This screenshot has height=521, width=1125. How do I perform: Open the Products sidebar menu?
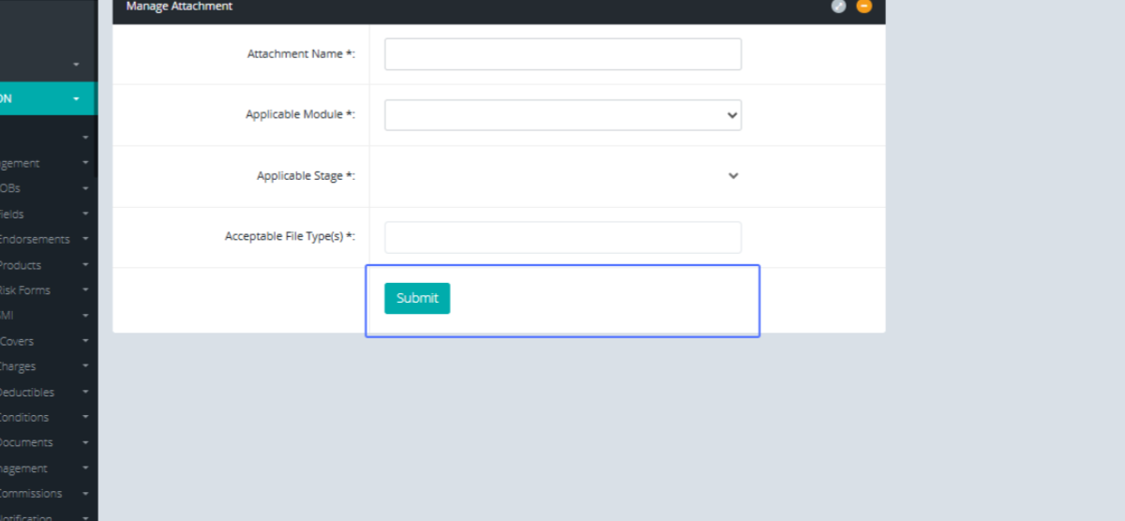(x=21, y=265)
